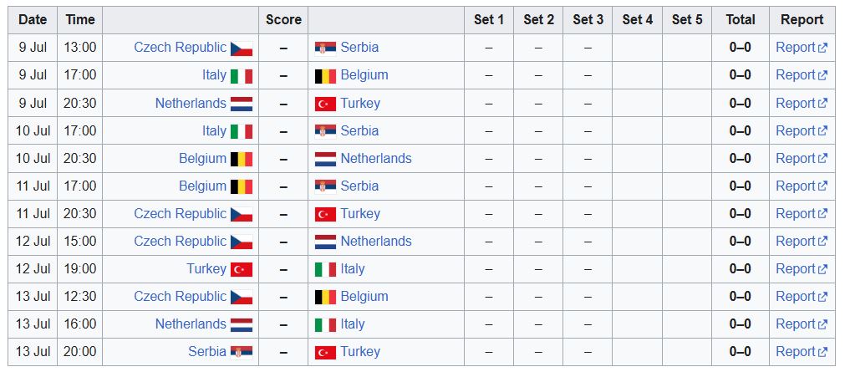
Task: Open the Italy link in 10 Jul 17:00 row
Action: (x=215, y=131)
